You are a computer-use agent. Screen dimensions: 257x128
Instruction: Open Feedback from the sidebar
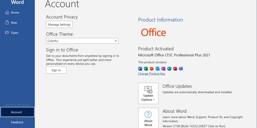click(17, 122)
